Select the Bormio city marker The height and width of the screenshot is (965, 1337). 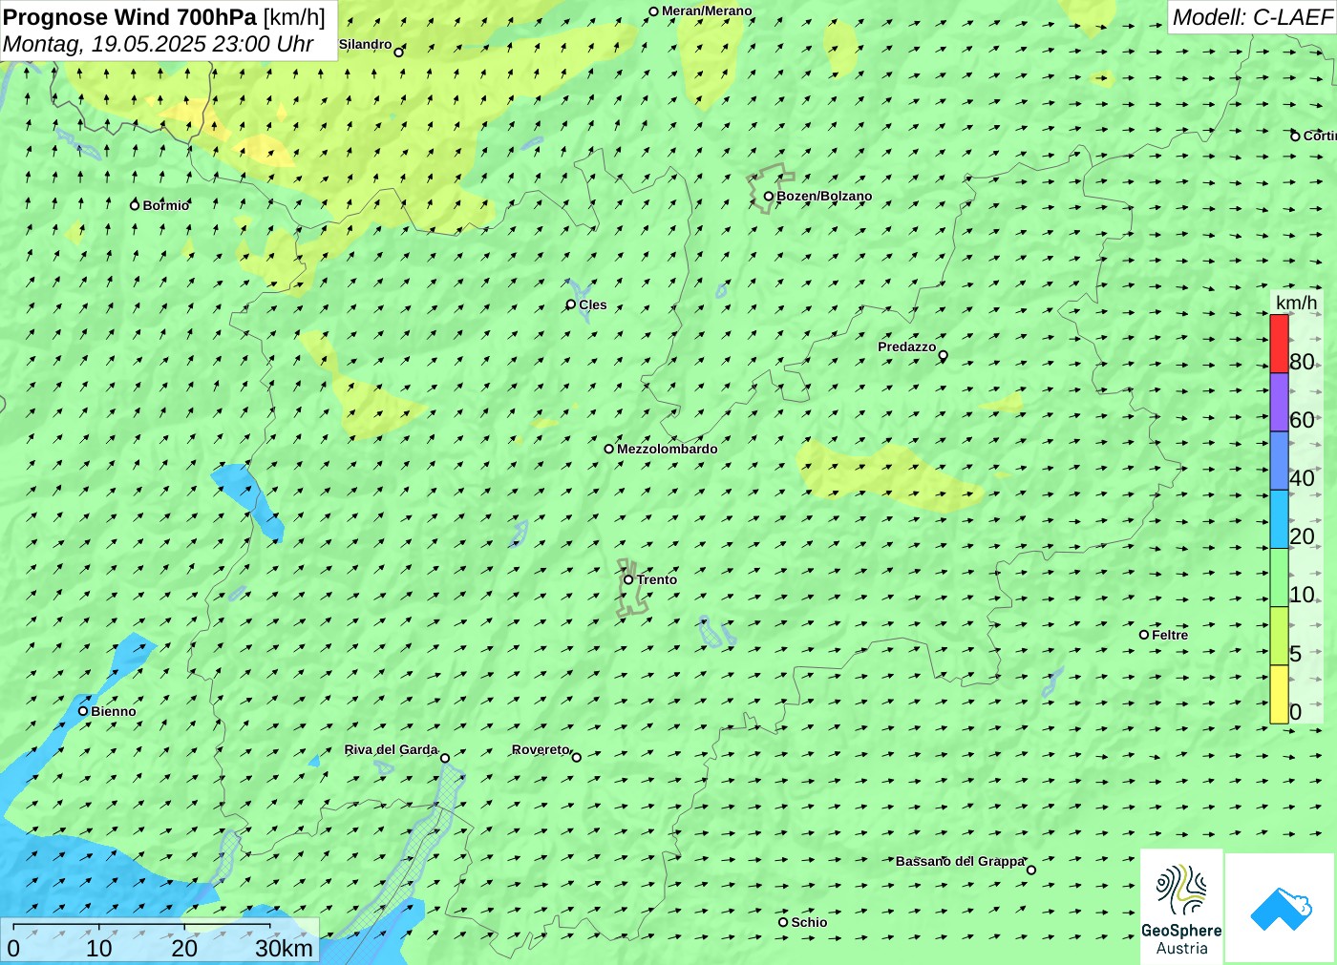(135, 205)
